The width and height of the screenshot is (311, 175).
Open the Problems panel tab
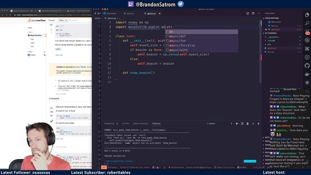coord(109,123)
